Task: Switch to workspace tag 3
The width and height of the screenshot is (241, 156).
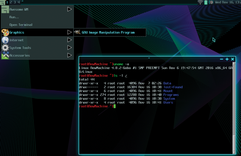Action: [15, 2]
